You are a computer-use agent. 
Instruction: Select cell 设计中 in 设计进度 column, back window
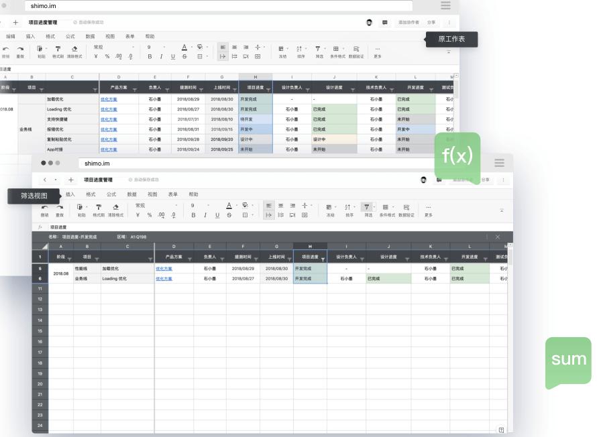click(334, 139)
